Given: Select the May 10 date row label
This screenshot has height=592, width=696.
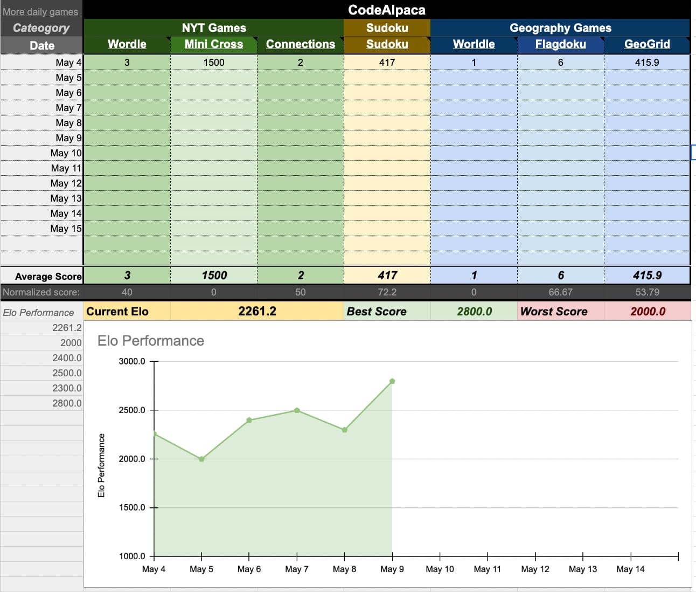Looking at the screenshot, I should tap(41, 153).
